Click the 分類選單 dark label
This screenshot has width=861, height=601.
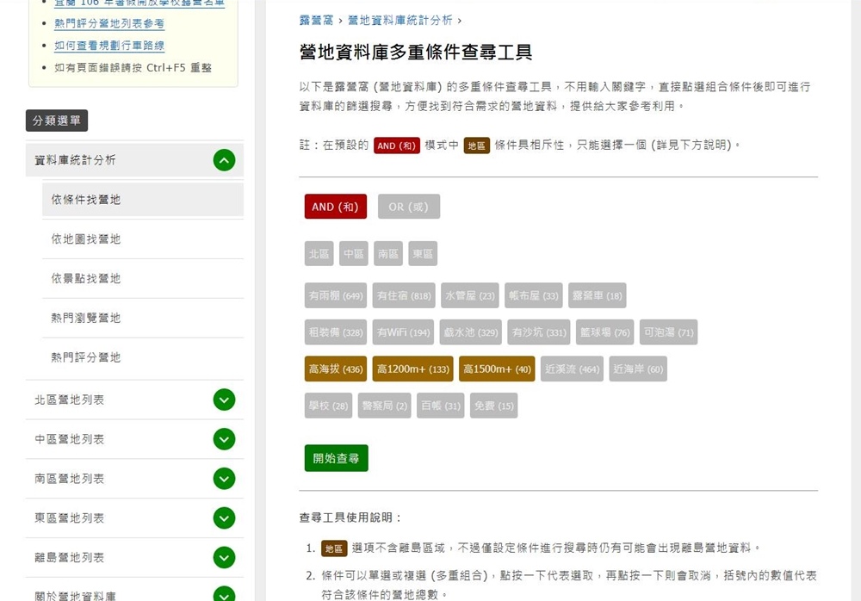57,121
